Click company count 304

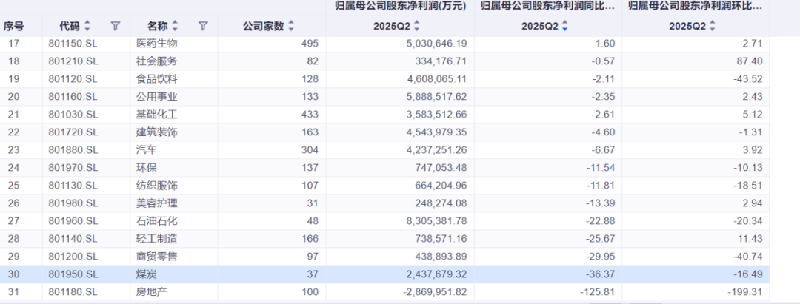pos(310,150)
